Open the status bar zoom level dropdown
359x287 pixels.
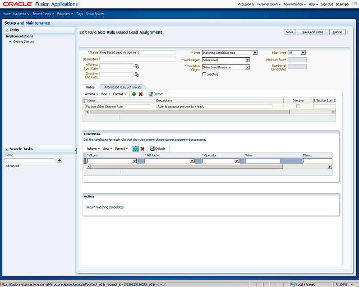pos(352,285)
